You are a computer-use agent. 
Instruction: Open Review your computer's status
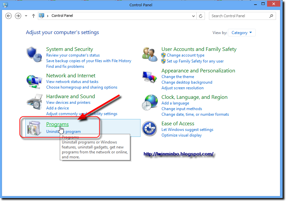(73, 55)
